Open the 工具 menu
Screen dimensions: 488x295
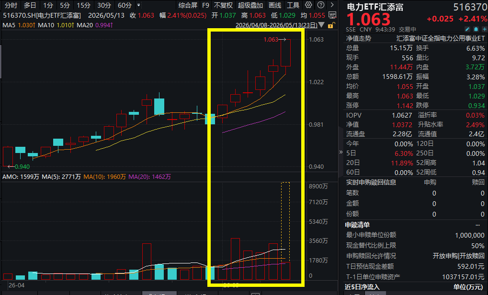point(293,5)
